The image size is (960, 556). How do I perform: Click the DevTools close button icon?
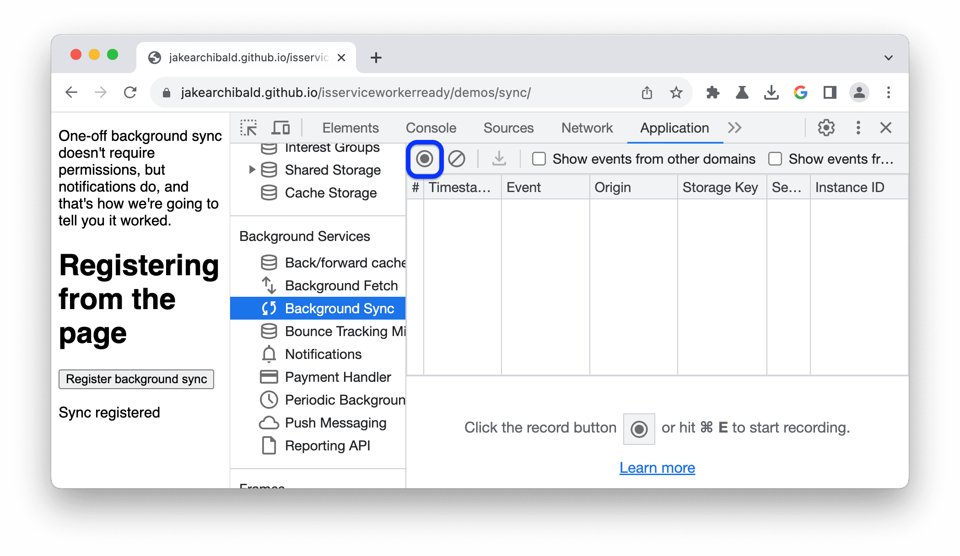[x=886, y=127]
